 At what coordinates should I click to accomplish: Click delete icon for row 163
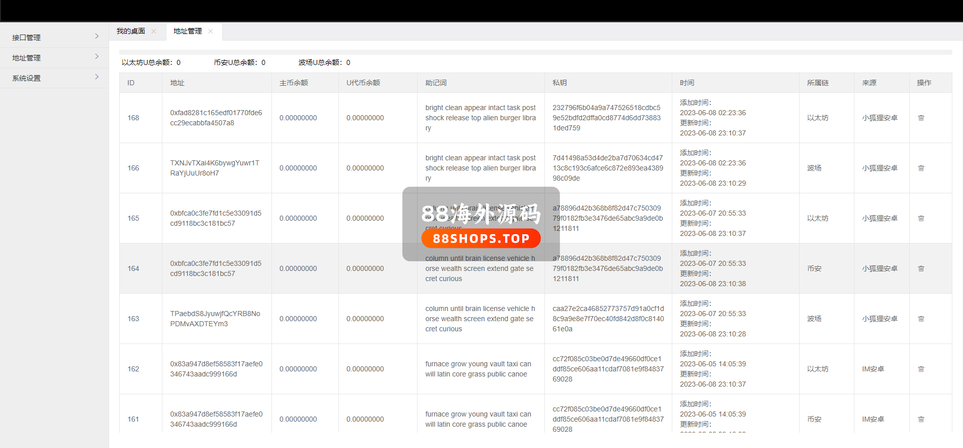(x=921, y=319)
